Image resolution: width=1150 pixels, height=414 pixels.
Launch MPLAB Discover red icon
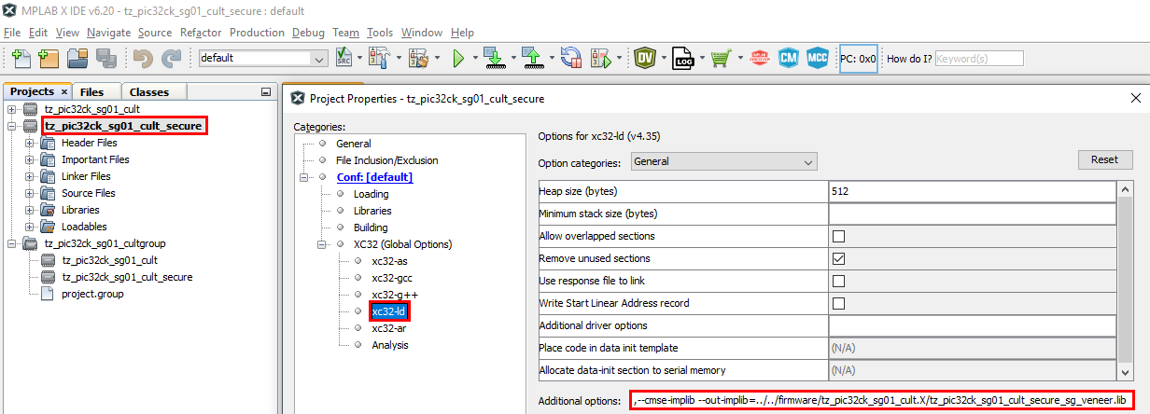tap(758, 58)
